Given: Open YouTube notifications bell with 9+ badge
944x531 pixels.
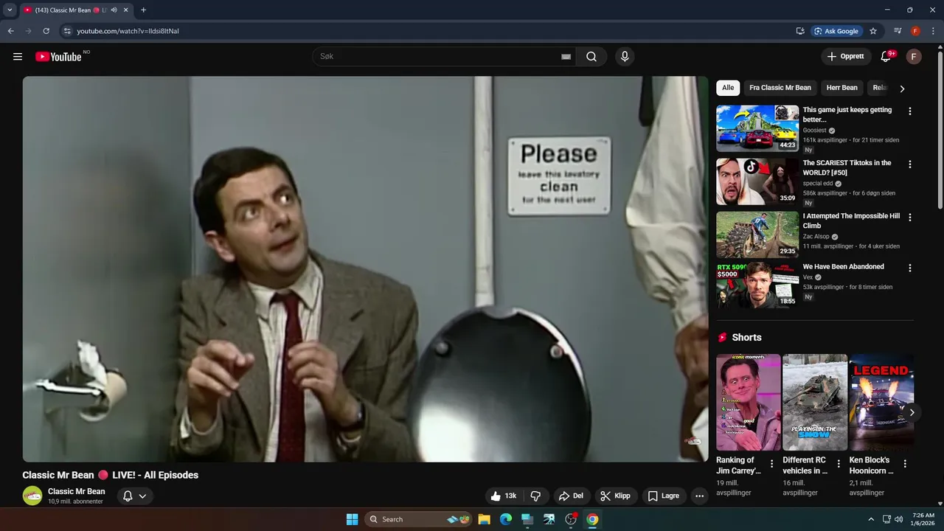Looking at the screenshot, I should (886, 57).
